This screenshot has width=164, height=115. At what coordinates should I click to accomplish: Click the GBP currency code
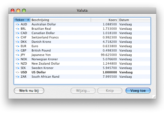click(x=23, y=50)
